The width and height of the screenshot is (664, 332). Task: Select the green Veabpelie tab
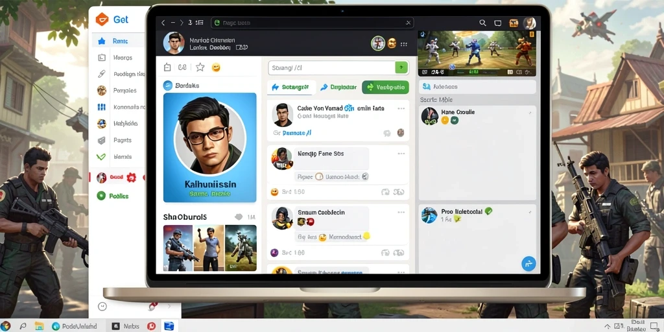(x=385, y=88)
